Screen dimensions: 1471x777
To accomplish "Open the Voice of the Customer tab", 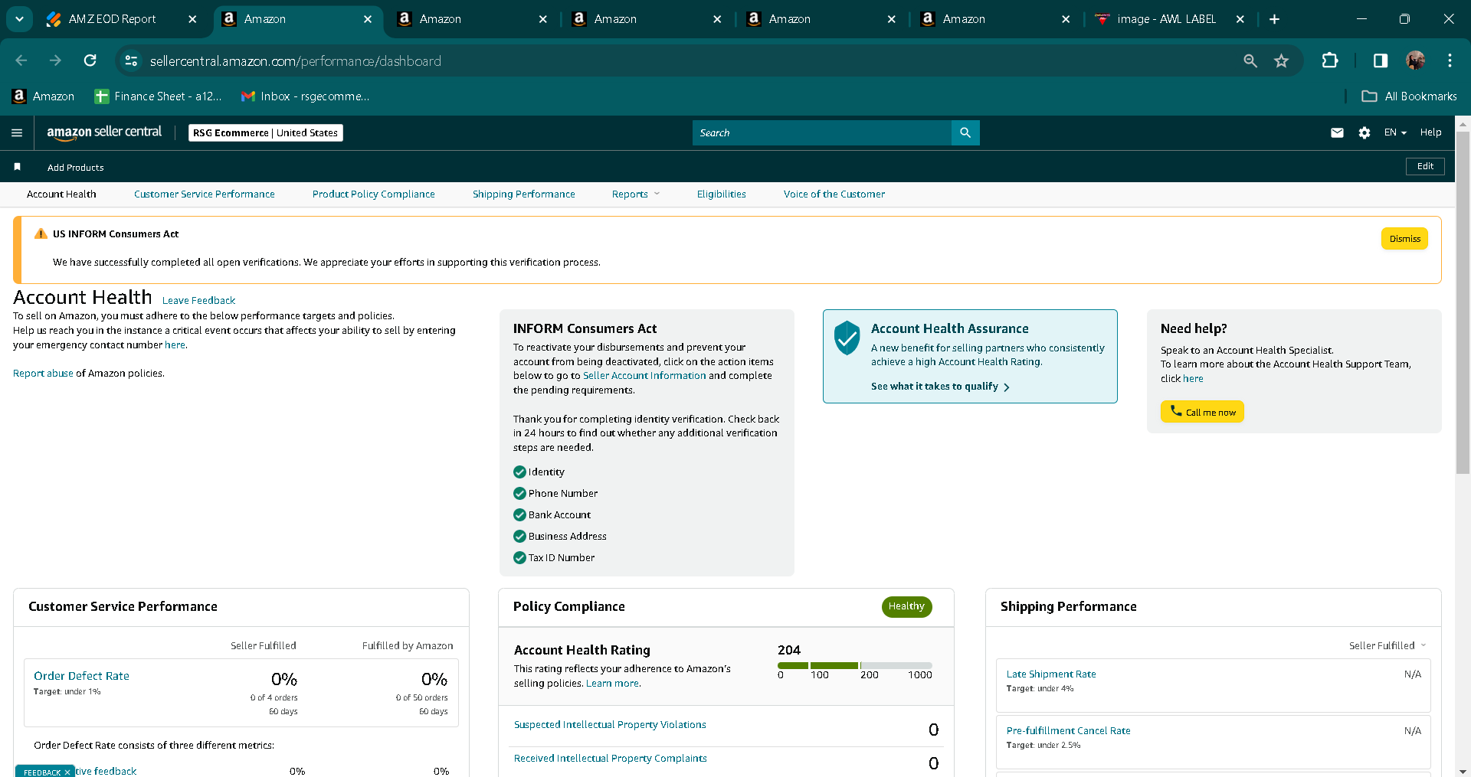I will click(x=834, y=194).
